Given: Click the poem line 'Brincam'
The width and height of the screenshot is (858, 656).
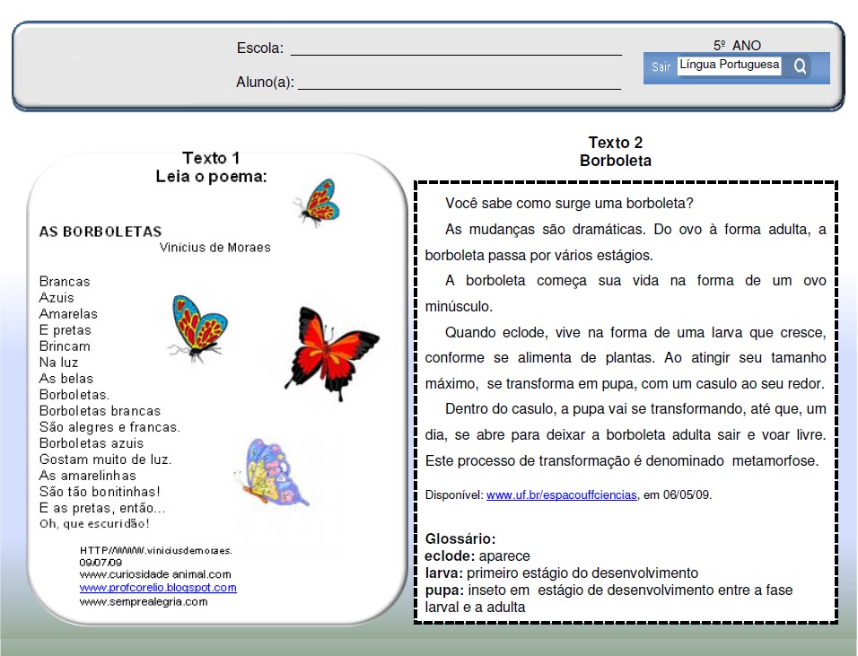Looking at the screenshot, I should point(65,345).
